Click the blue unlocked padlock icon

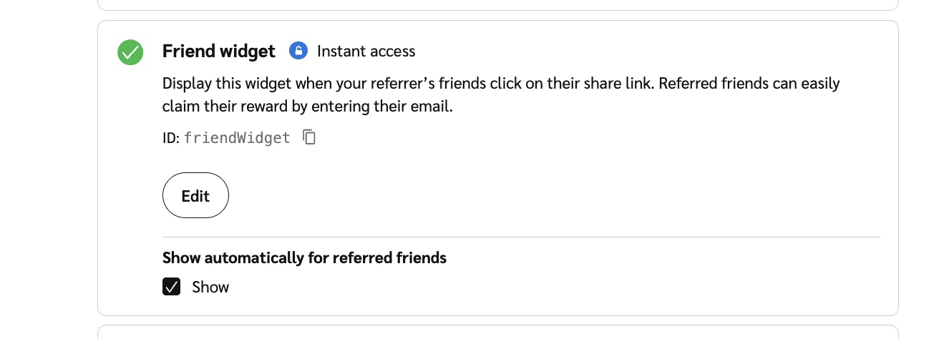tap(298, 51)
